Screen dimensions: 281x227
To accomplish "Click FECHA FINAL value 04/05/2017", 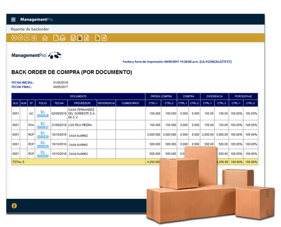I will pos(60,87).
